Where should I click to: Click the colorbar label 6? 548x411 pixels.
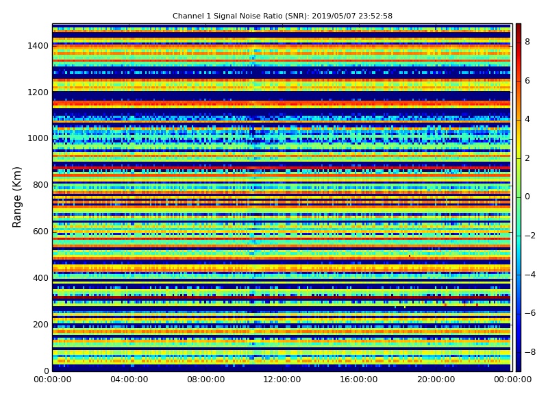527,81
